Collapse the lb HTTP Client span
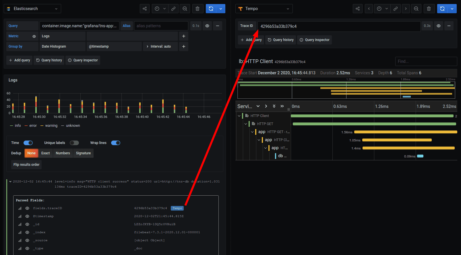461x255 pixels. tap(239, 116)
